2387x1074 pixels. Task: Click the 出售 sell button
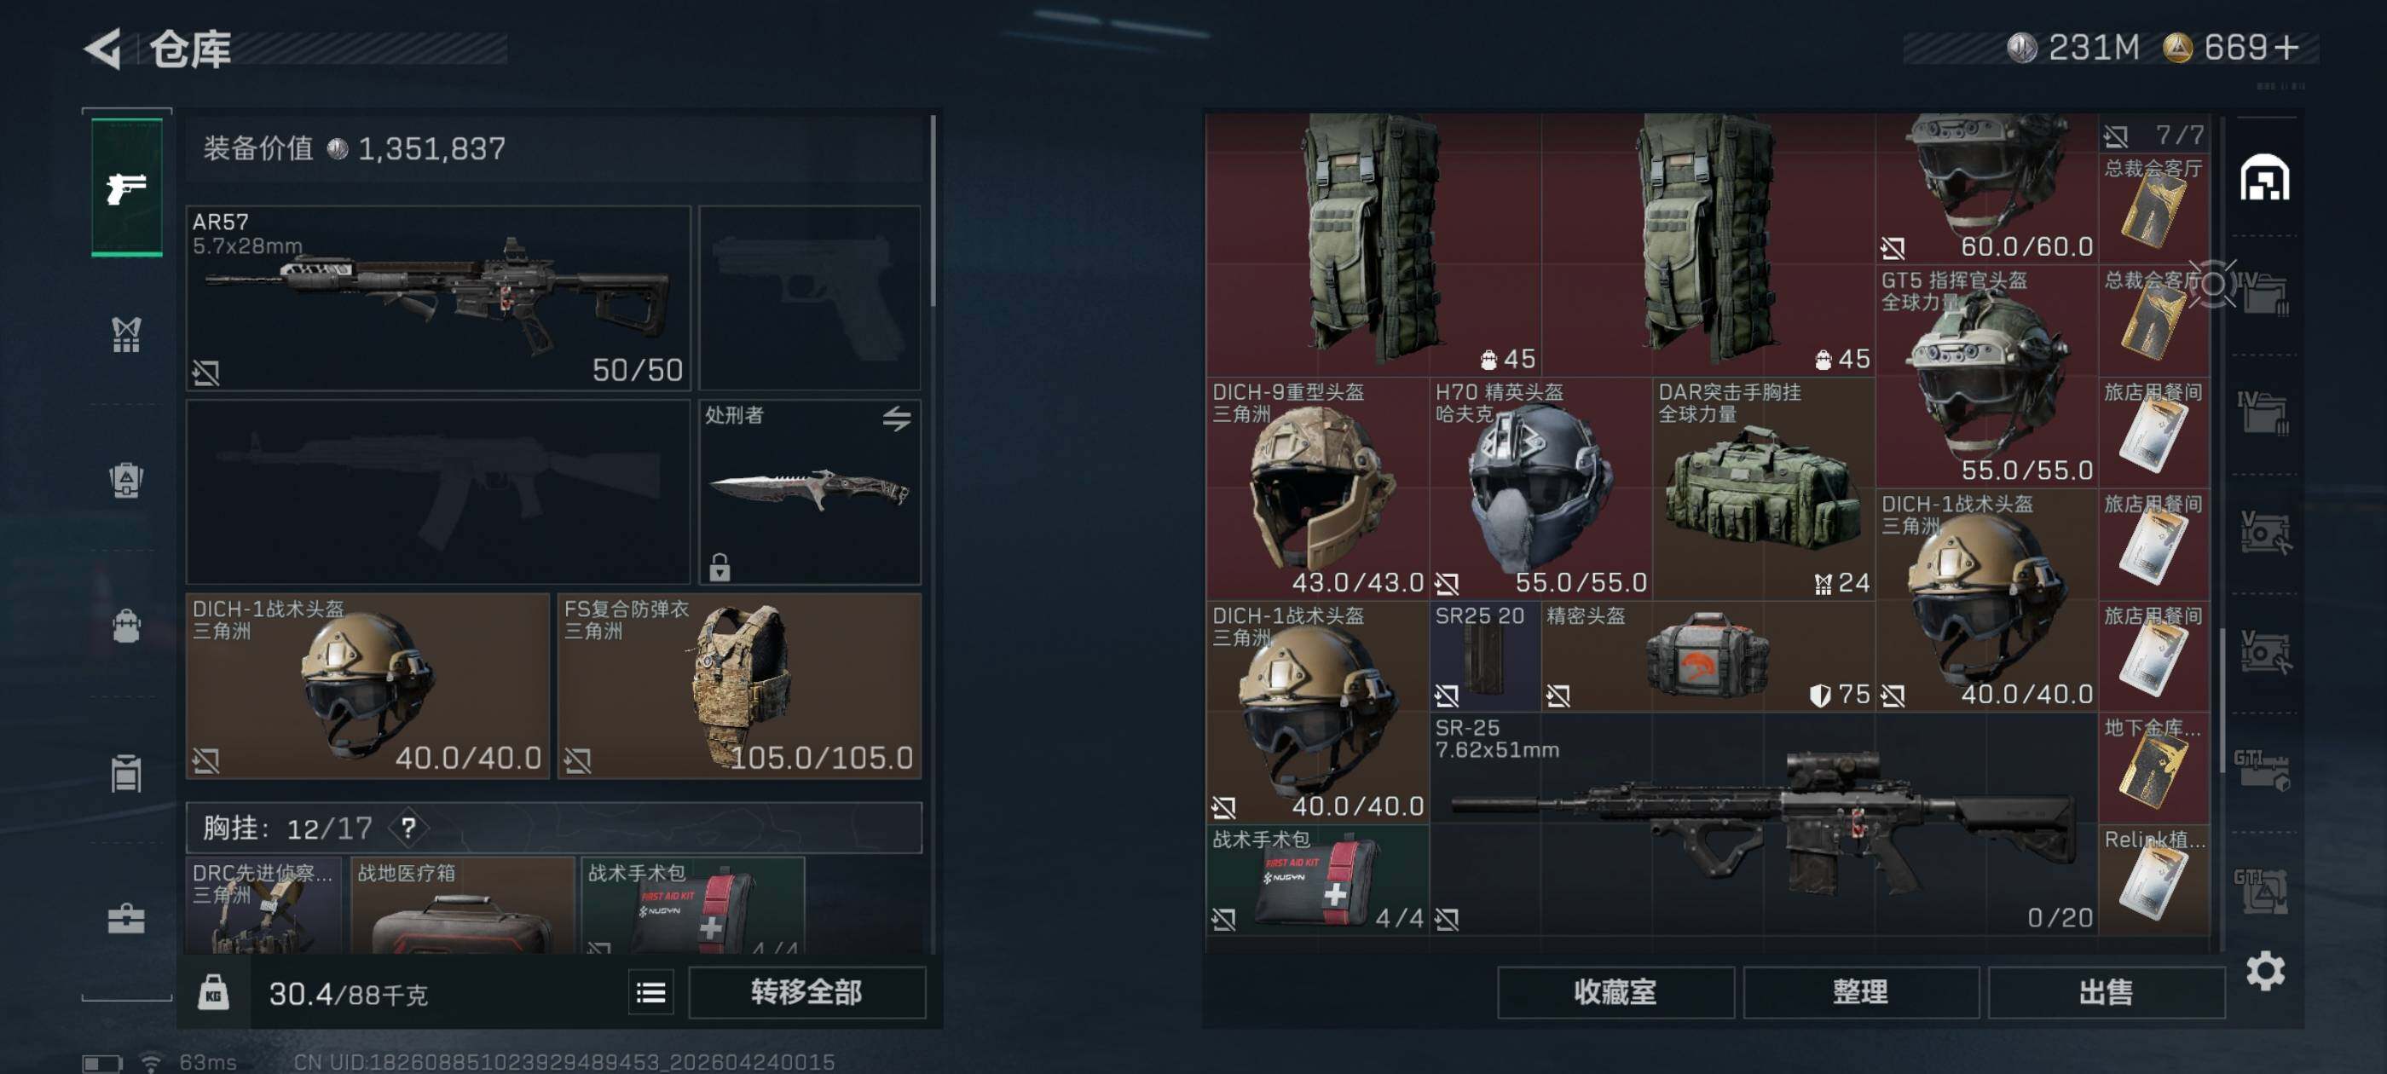[2107, 993]
